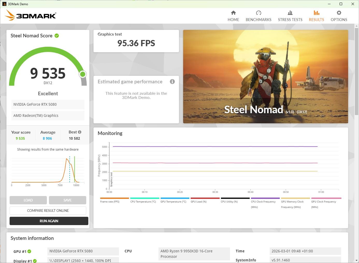Toggle the GPU Load (%) legend entry
This screenshot has height=263, width=359.
coord(198,201)
